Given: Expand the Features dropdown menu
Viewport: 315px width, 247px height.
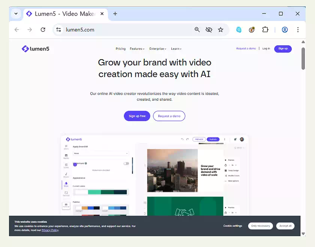Looking at the screenshot, I should 137,49.
